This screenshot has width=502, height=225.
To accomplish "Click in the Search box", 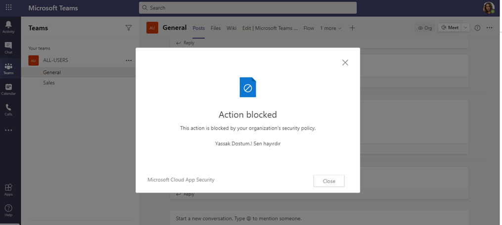I will [x=247, y=8].
